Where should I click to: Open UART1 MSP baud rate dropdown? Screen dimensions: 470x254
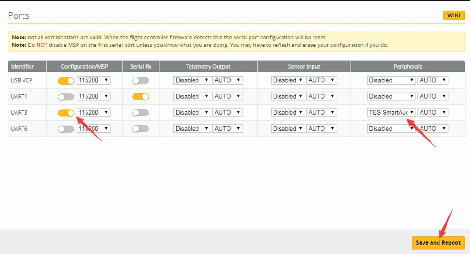94,96
